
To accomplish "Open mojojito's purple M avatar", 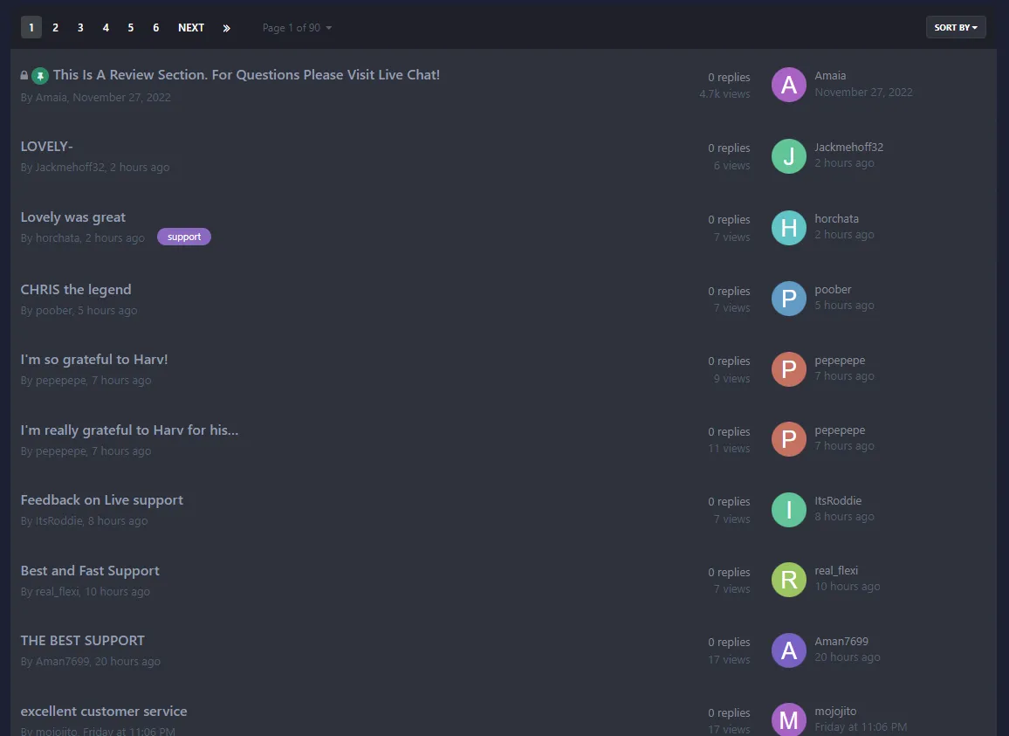I will pyautogui.click(x=788, y=719).
